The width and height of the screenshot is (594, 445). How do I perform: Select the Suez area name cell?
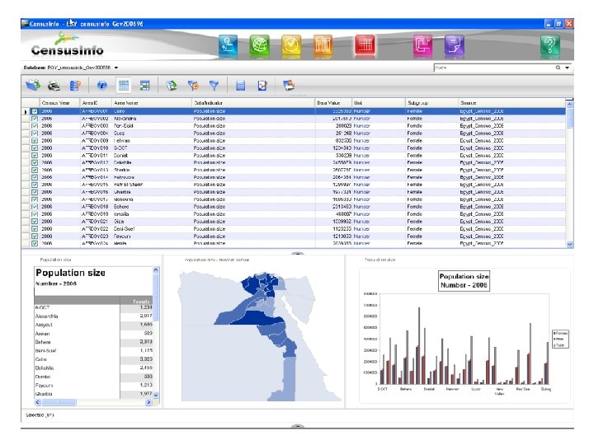(x=152, y=133)
